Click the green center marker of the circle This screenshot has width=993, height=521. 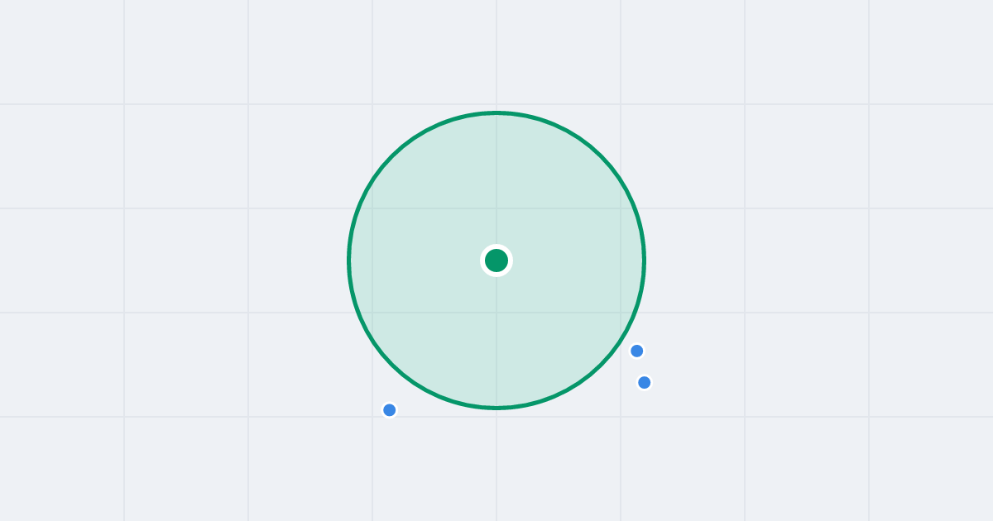tap(496, 260)
